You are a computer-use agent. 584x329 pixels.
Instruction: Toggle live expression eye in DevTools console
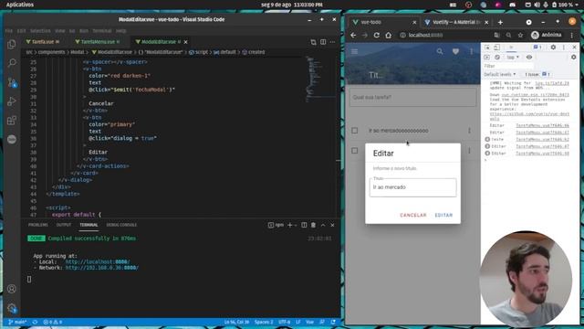tap(529, 57)
